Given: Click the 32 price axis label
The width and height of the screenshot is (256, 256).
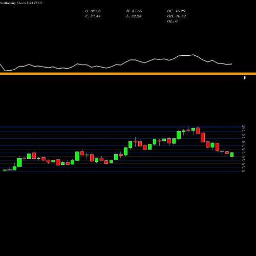Looking at the screenshot, I should pyautogui.click(x=243, y=157).
